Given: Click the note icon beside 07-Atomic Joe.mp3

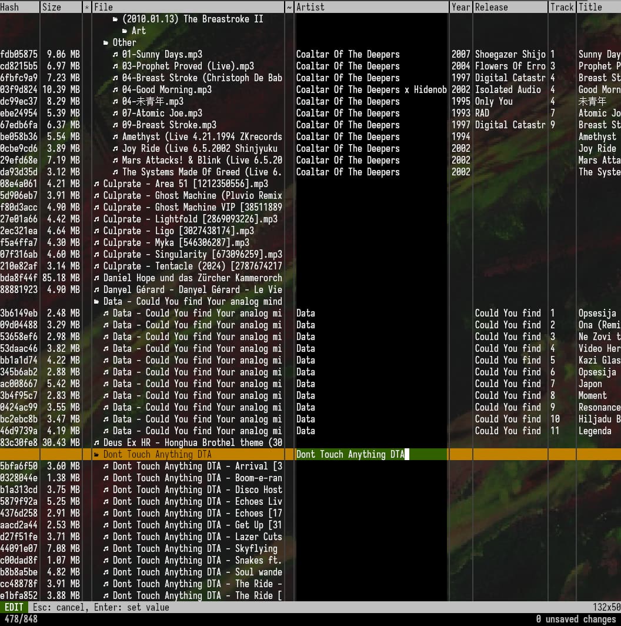Looking at the screenshot, I should pyautogui.click(x=115, y=114).
